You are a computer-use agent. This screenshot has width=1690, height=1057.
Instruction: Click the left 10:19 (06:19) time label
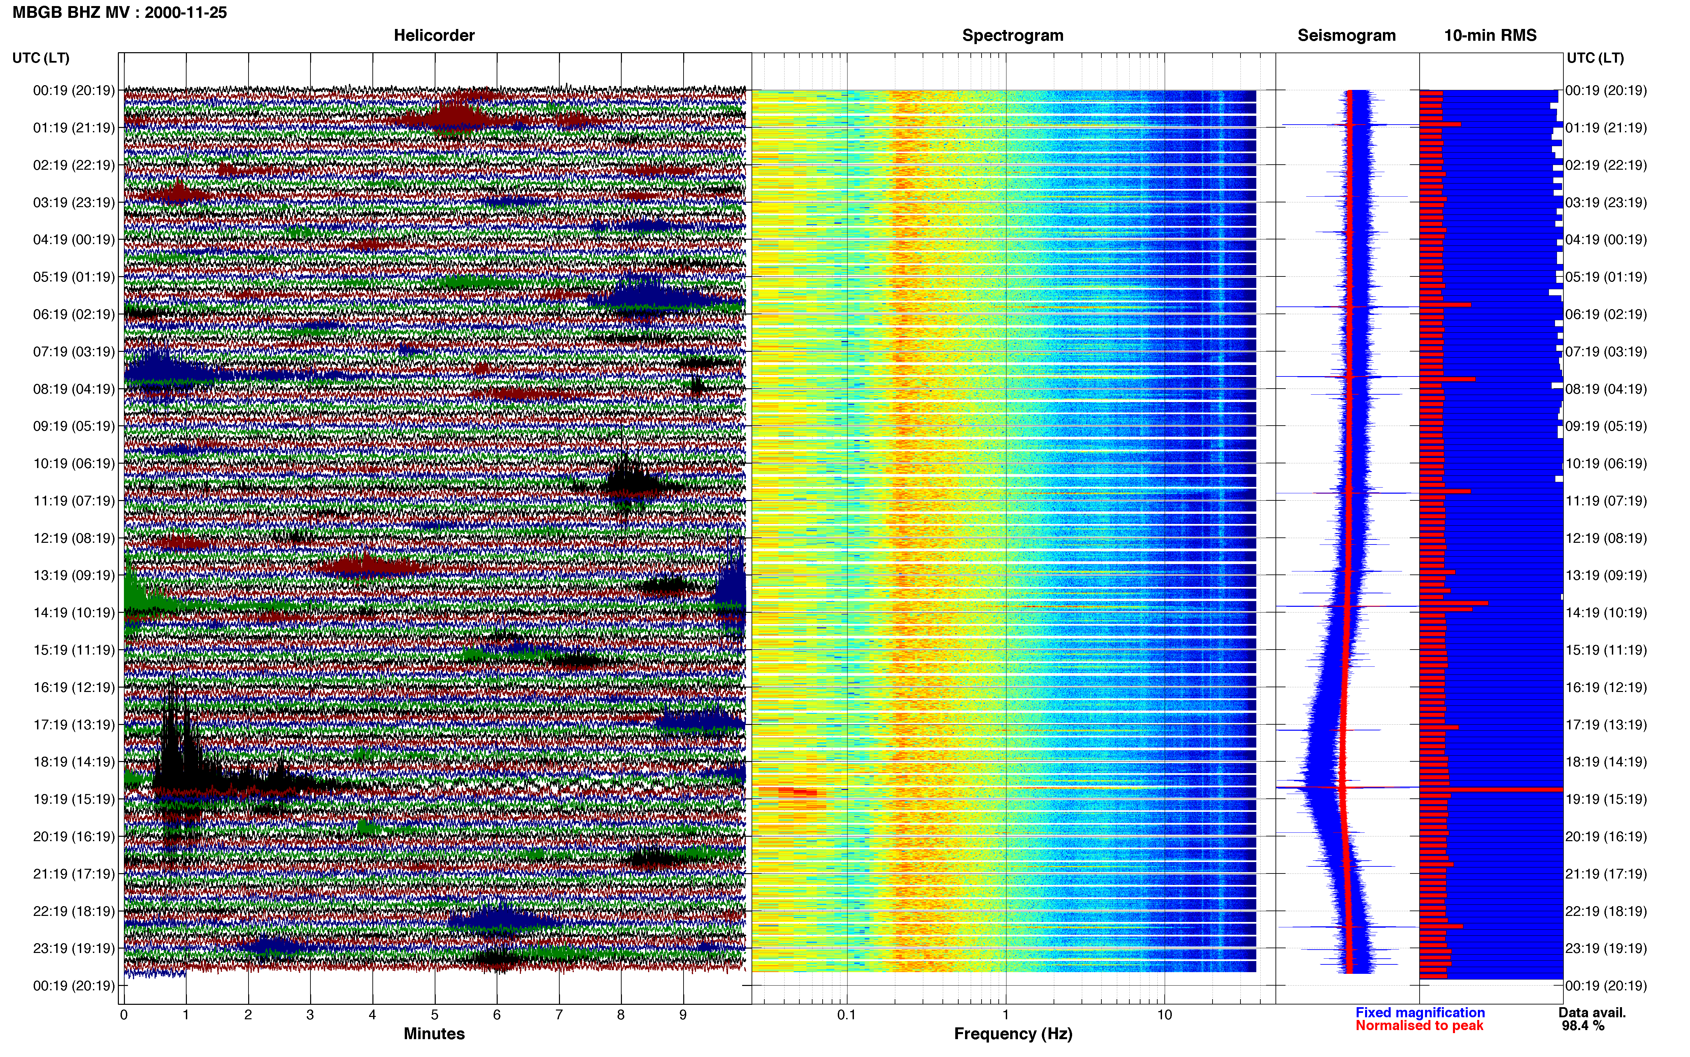[73, 463]
